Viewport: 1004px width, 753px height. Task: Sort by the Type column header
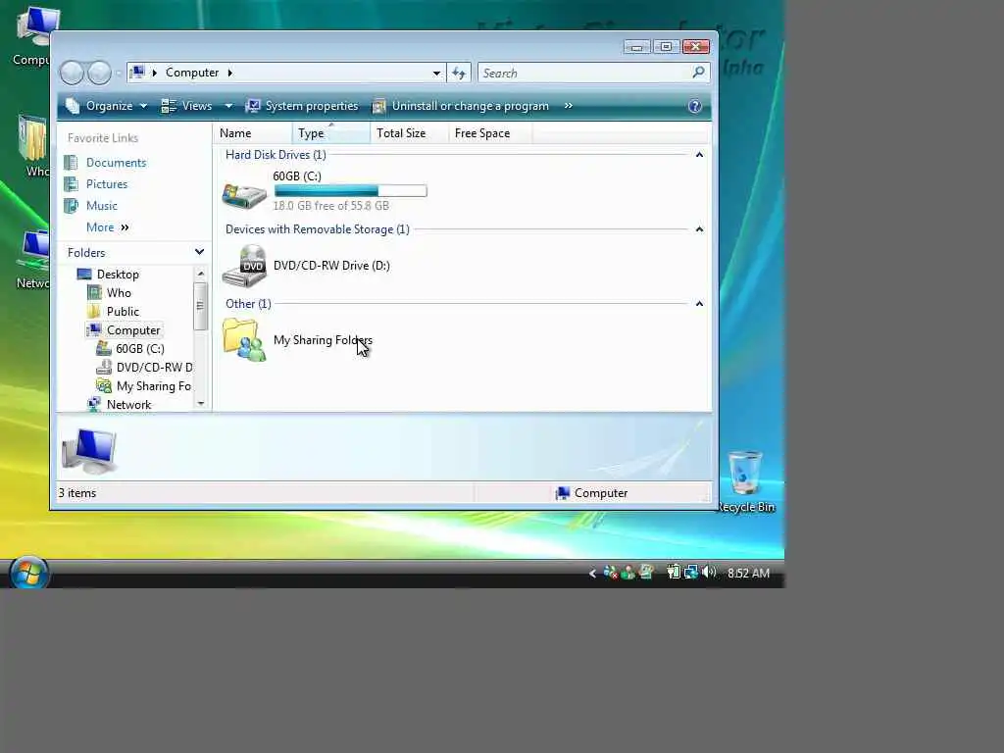331,133
